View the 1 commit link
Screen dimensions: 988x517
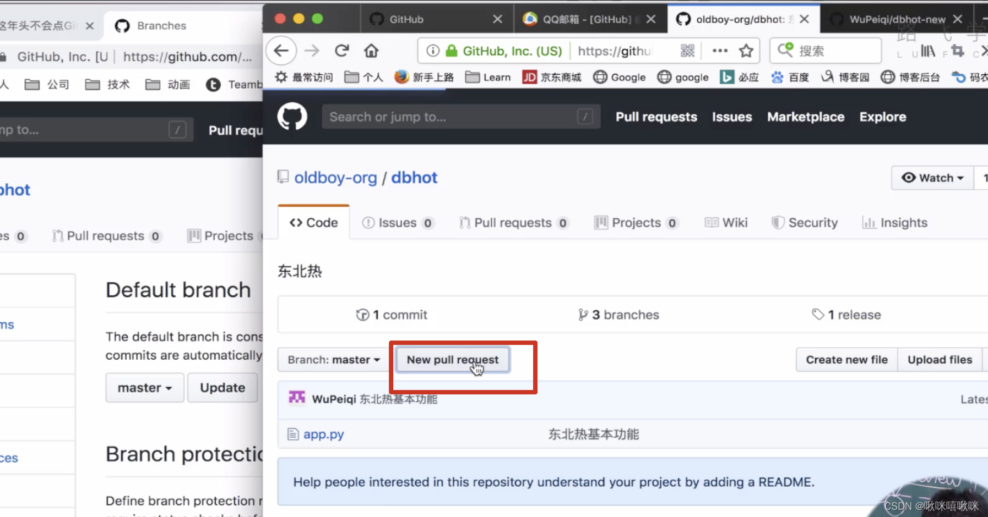click(x=392, y=315)
